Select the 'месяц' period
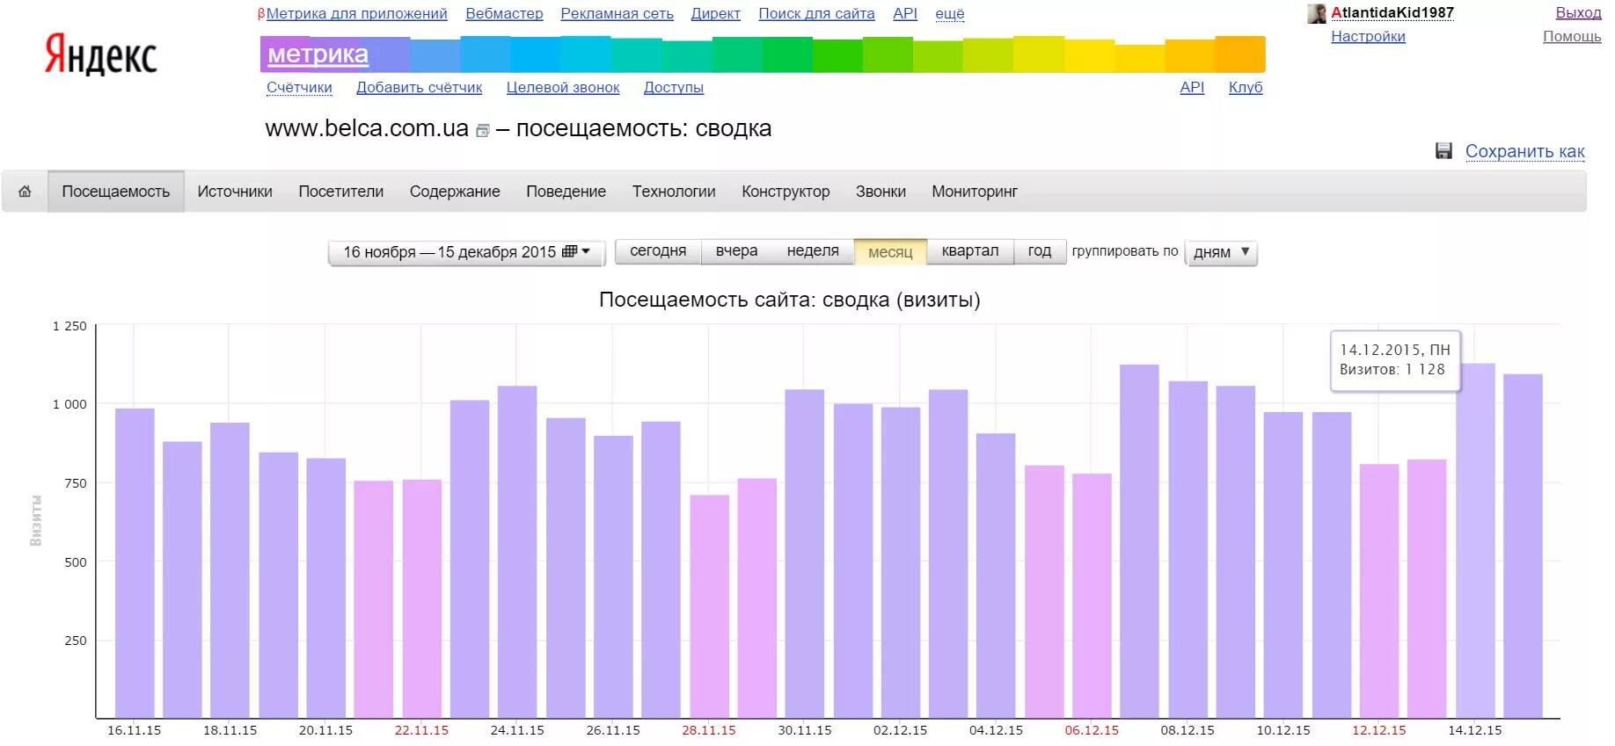 pos(890,252)
